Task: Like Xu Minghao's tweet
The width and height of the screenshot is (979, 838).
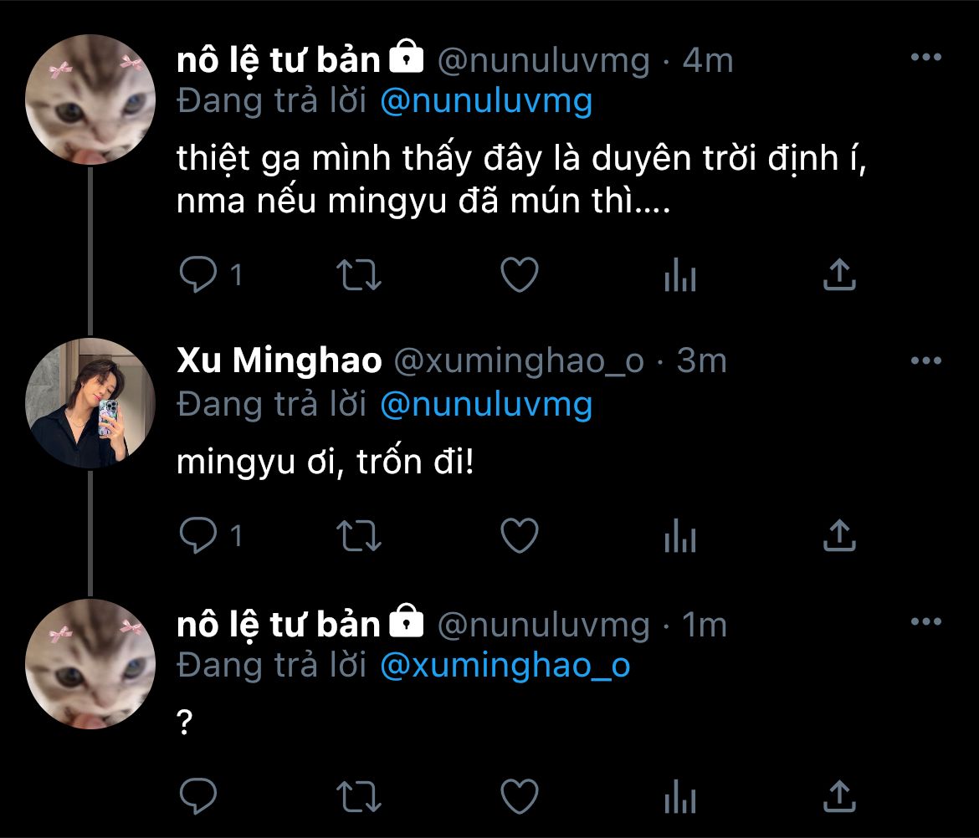Action: [x=519, y=535]
